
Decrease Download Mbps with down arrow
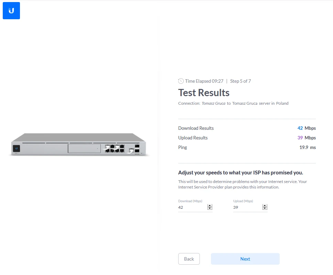pos(210,209)
